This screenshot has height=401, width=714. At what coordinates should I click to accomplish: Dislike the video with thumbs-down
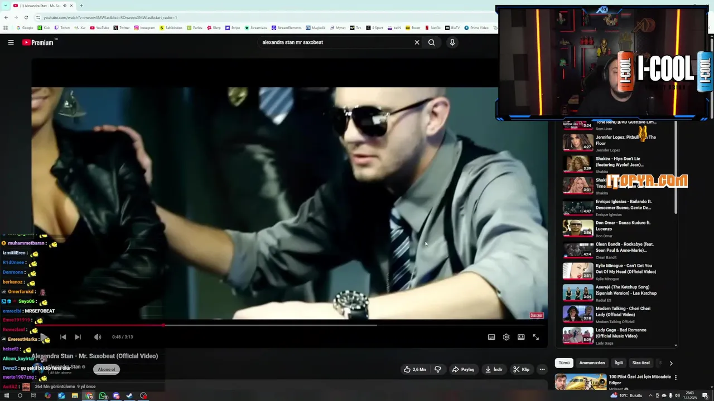(x=438, y=369)
